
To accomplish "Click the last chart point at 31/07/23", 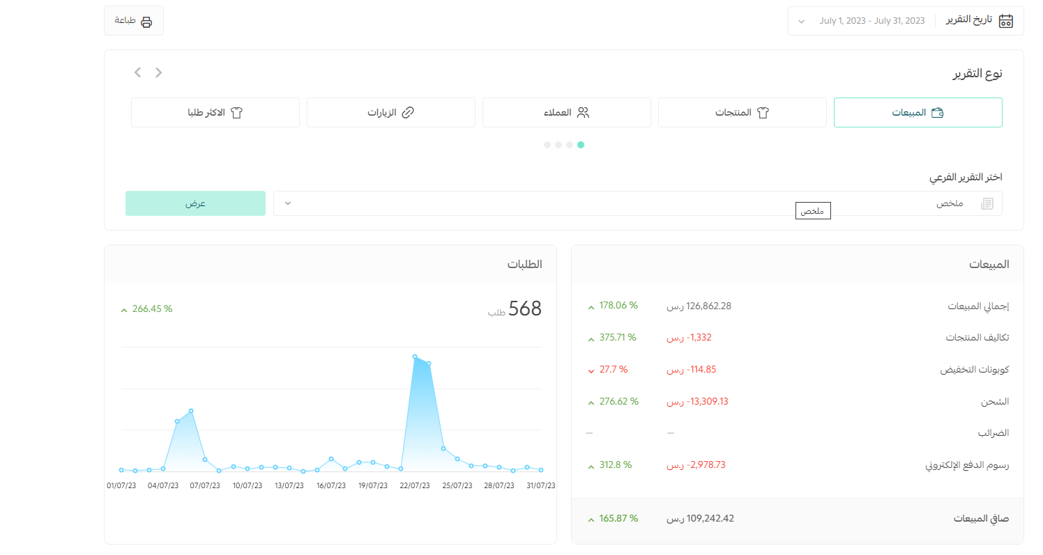I will pyautogui.click(x=541, y=470).
